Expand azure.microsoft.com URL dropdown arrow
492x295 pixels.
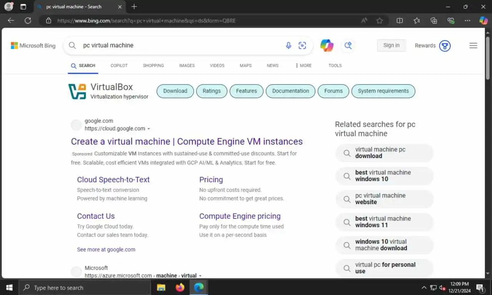(x=200, y=276)
